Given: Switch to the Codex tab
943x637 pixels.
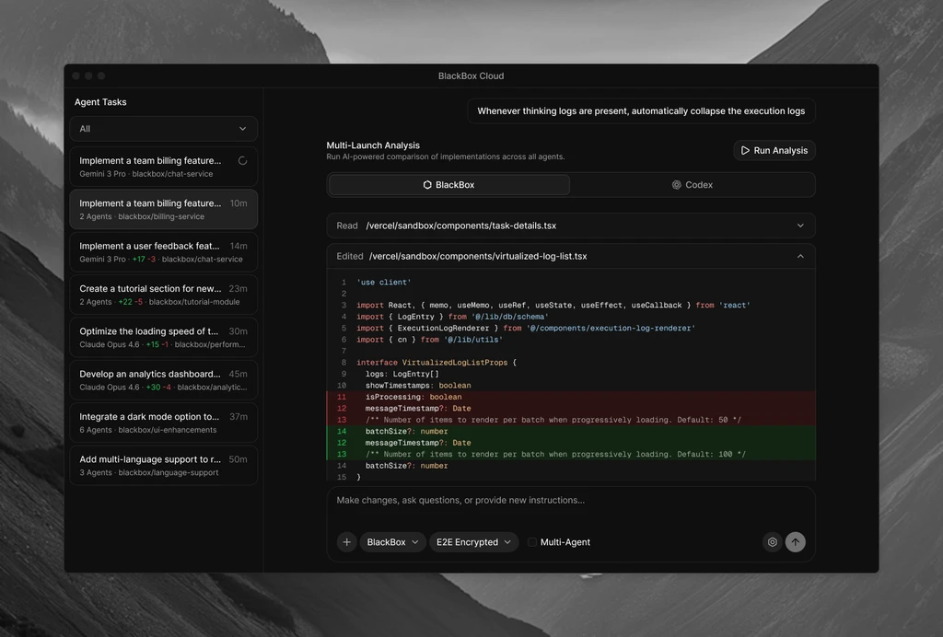Looking at the screenshot, I should [692, 184].
